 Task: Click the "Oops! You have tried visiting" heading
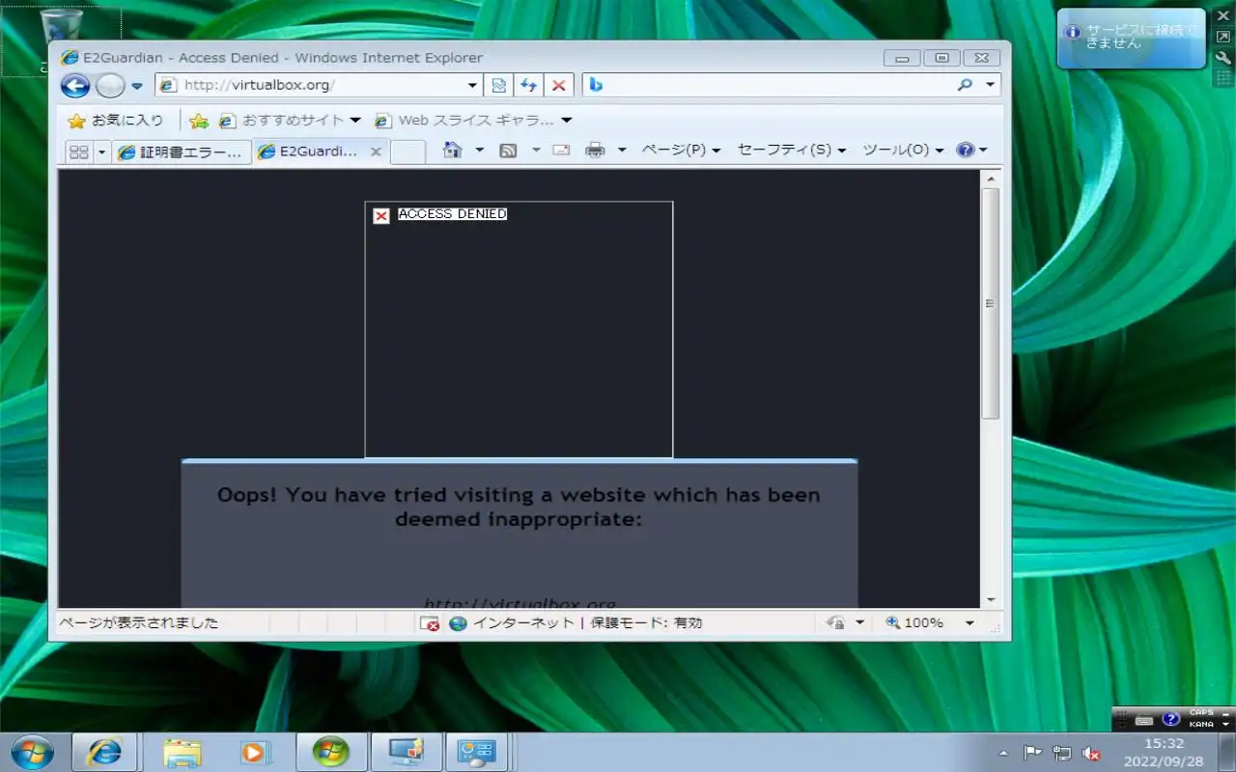tap(519, 507)
